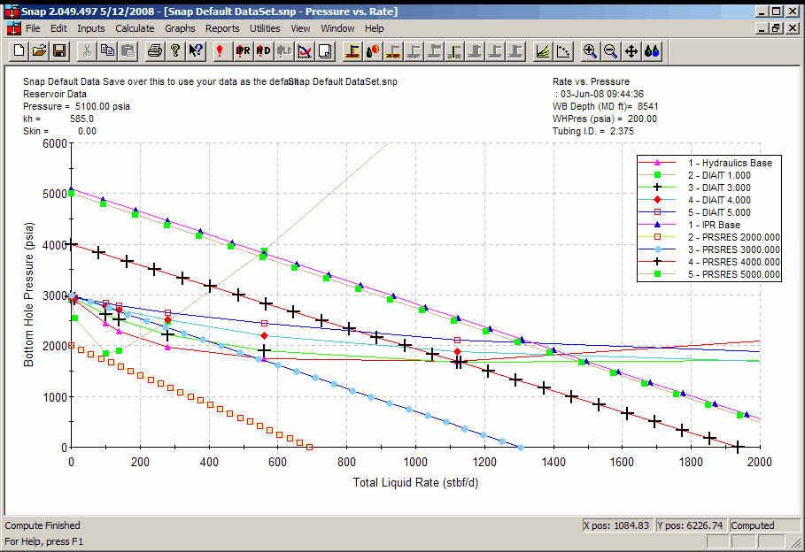Save the current dataset
Screen dimensions: 805x552
click(59, 51)
